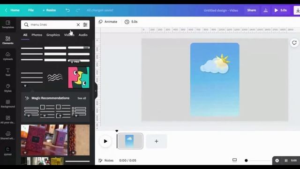Image resolution: width=300 pixels, height=169 pixels.
Task: Select the page thumbnail in timeline
Action: tap(130, 141)
